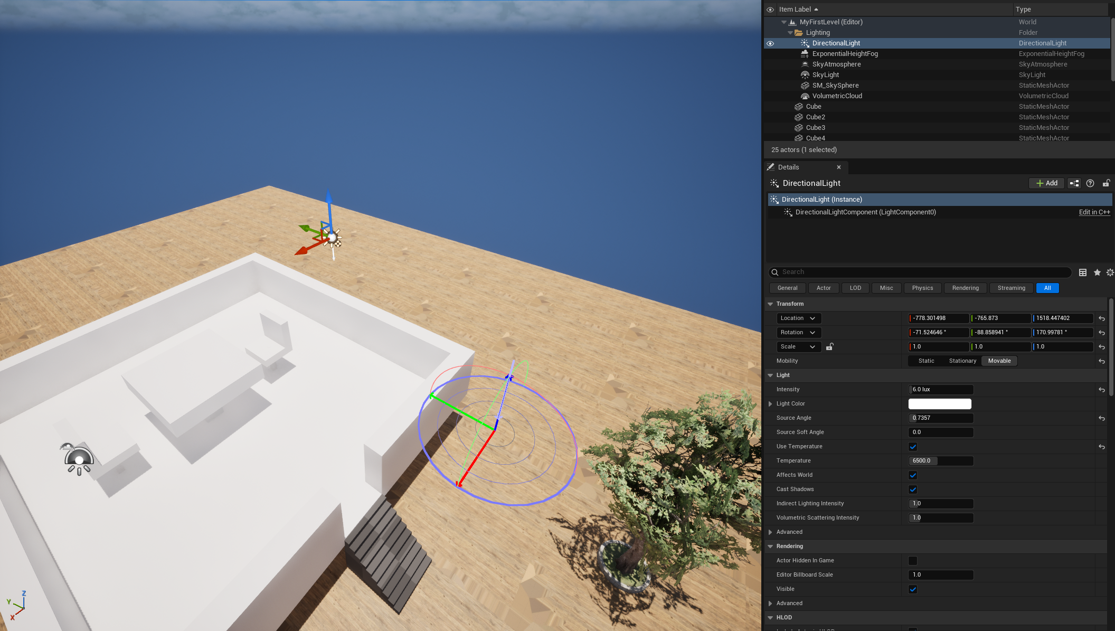Click the Blueprint/Add Script icon next to Add
This screenshot has width=1115, height=631.
pos(1074,183)
